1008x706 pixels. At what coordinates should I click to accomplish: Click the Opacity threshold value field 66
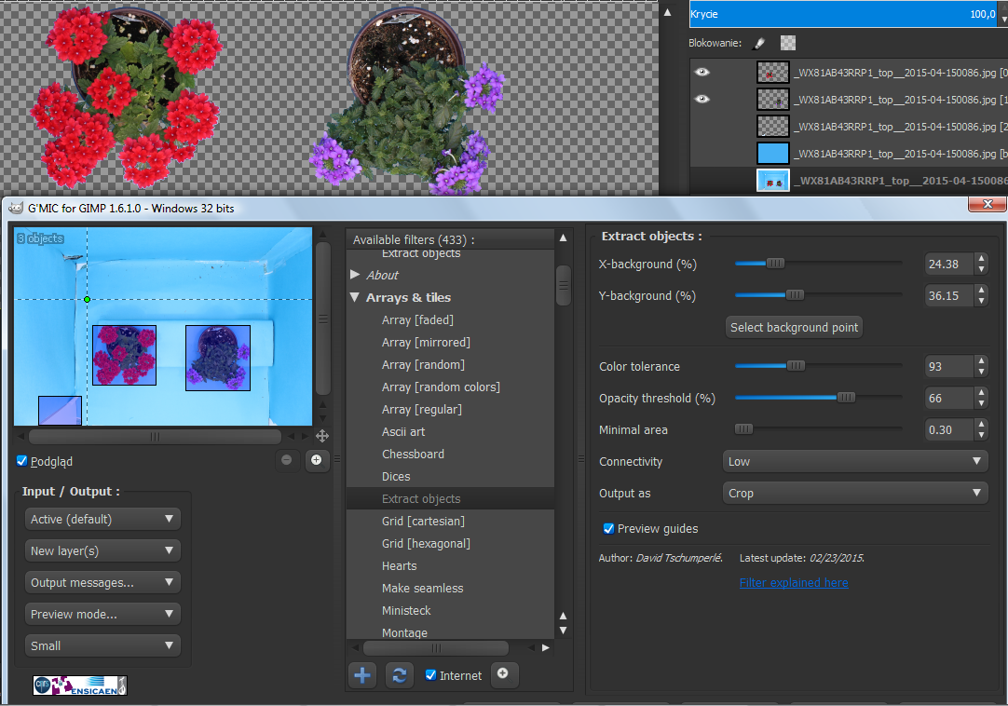[949, 398]
